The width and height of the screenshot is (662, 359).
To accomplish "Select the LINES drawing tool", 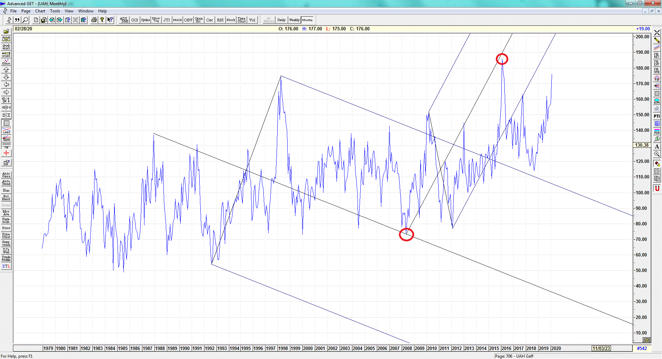I will point(6,130).
